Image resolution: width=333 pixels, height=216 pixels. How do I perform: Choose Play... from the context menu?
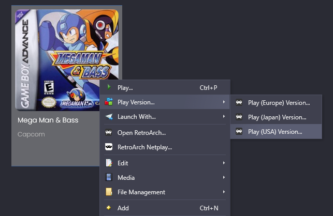click(x=165, y=87)
